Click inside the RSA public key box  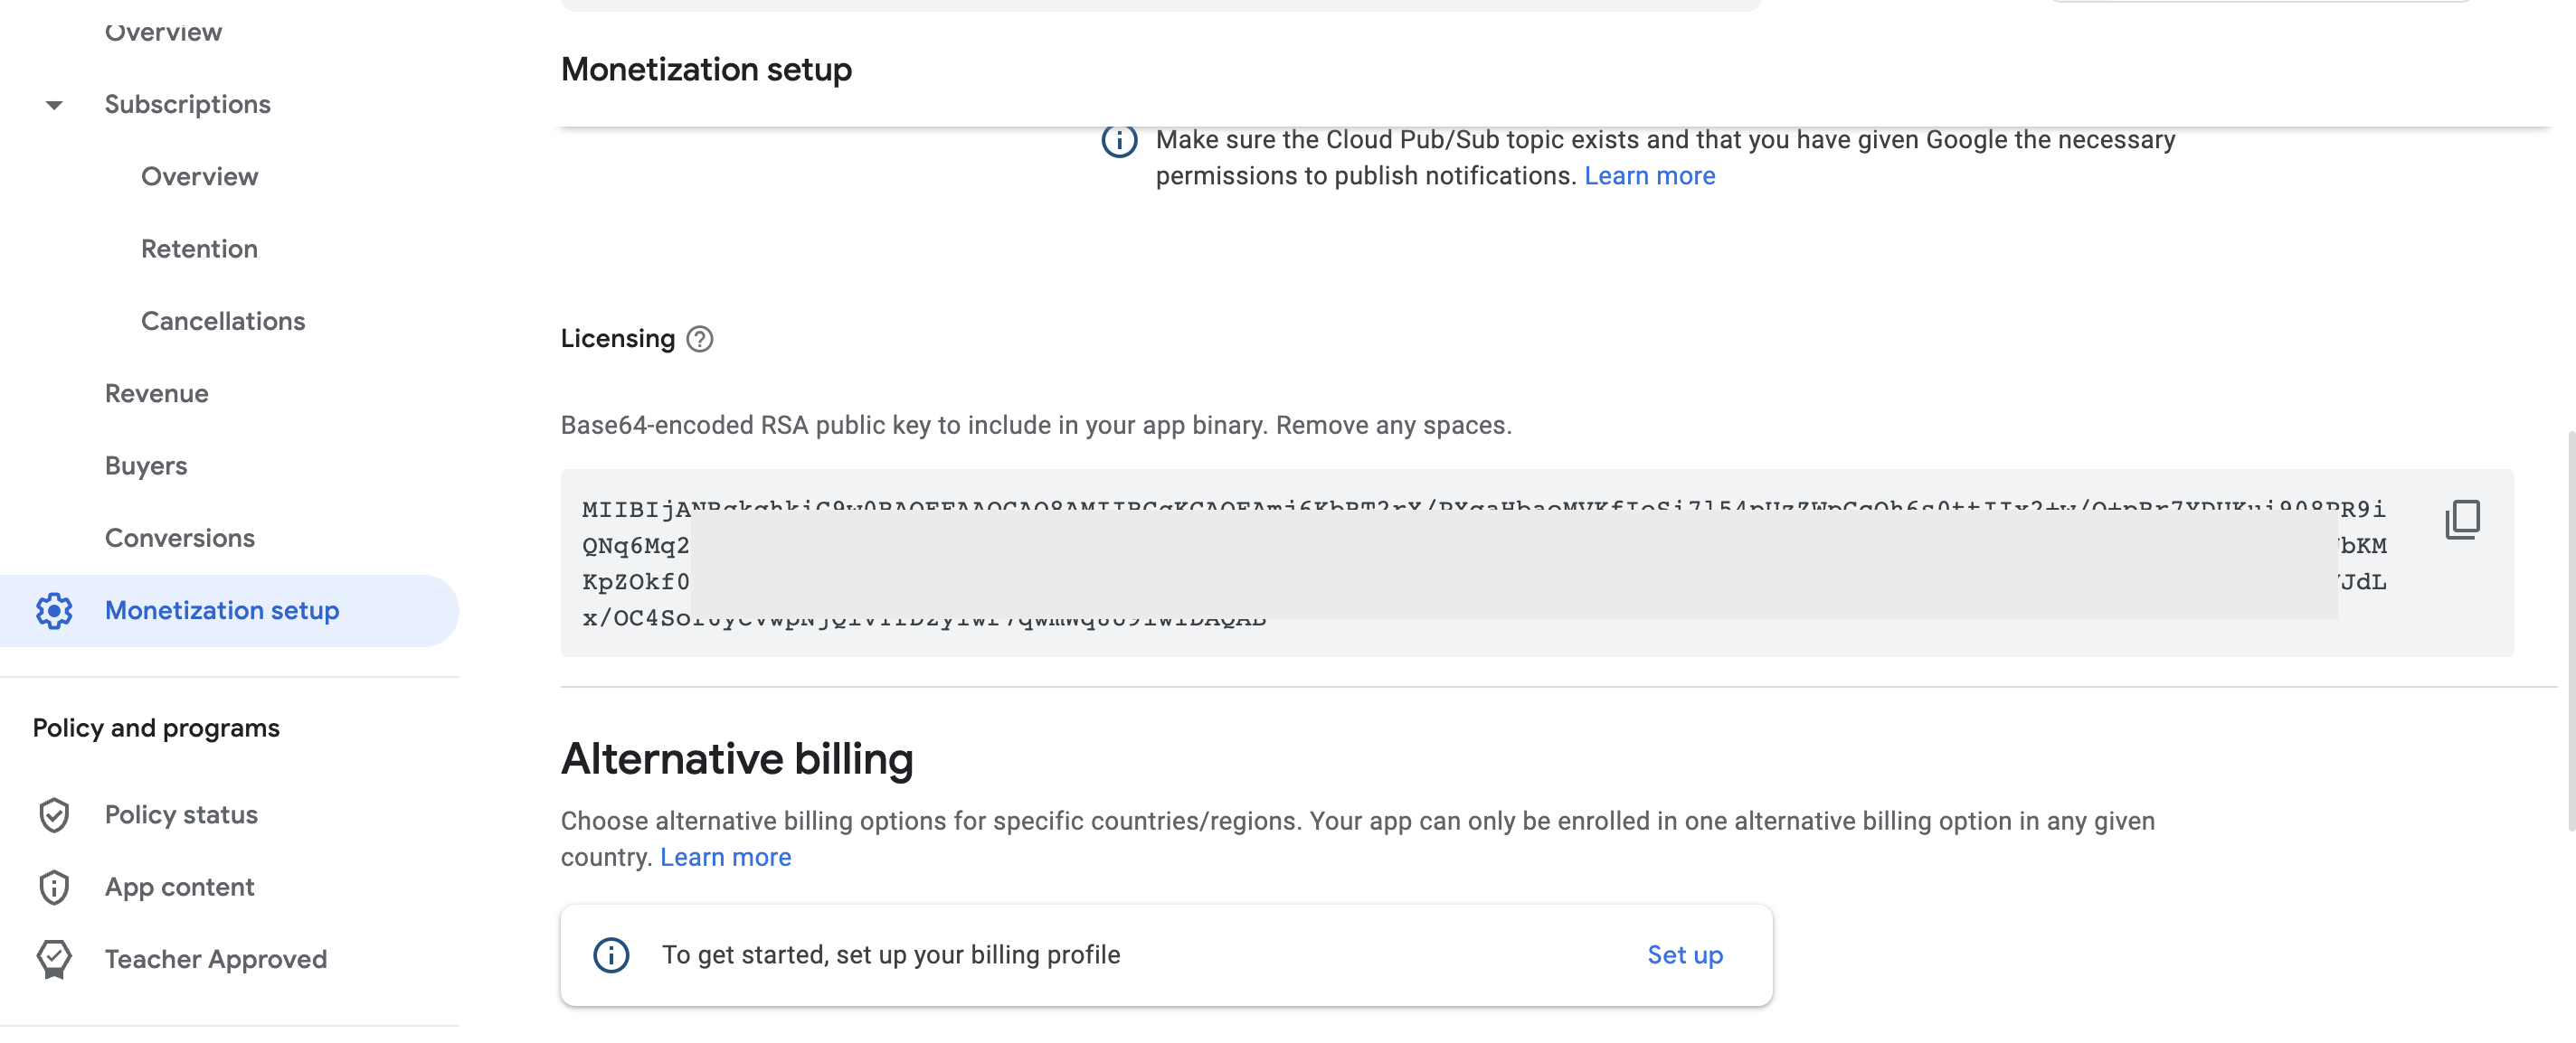(1536, 563)
